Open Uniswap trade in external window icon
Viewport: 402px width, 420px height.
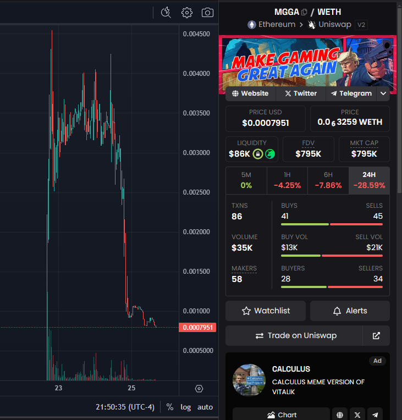pos(376,336)
